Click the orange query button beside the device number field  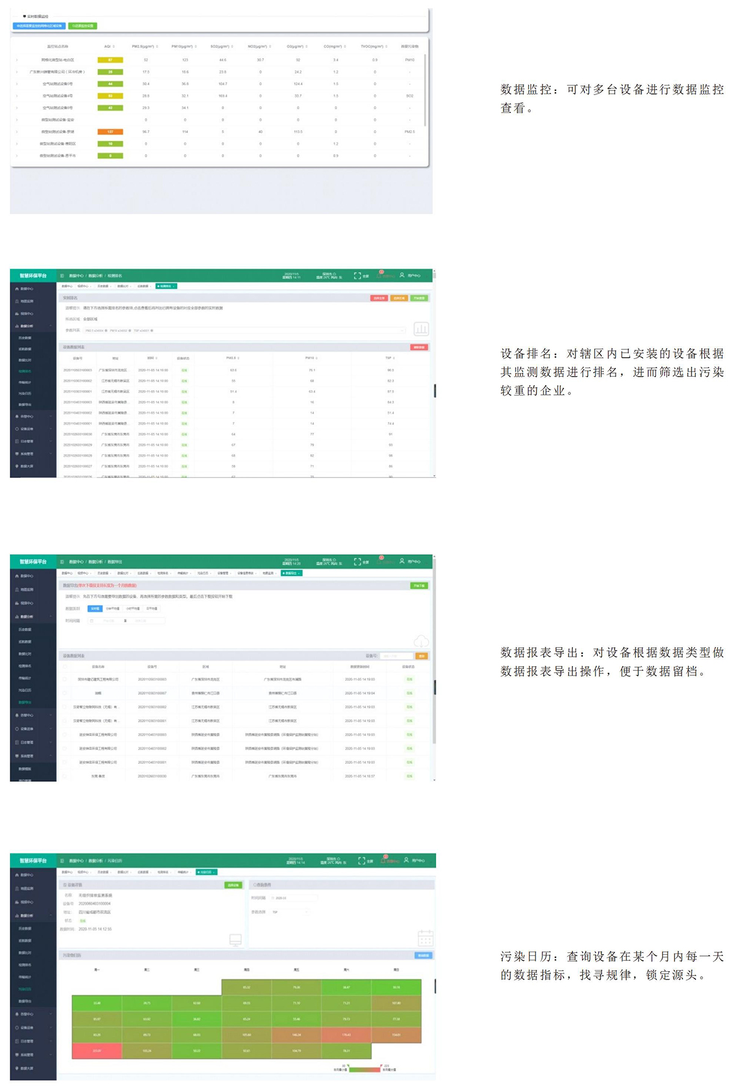pos(421,656)
